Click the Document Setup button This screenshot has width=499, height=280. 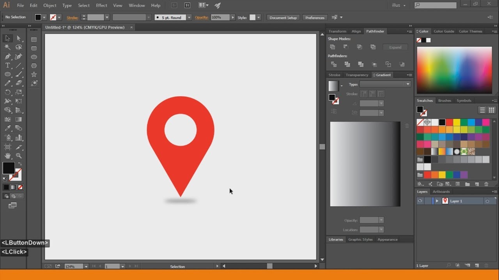[x=283, y=17]
